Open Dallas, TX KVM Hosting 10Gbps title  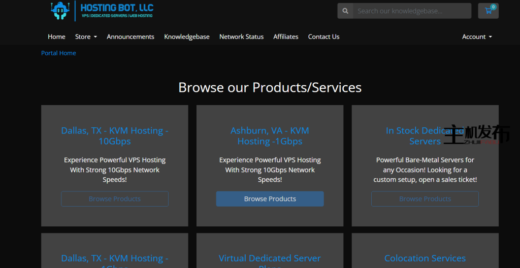pyautogui.click(x=115, y=136)
